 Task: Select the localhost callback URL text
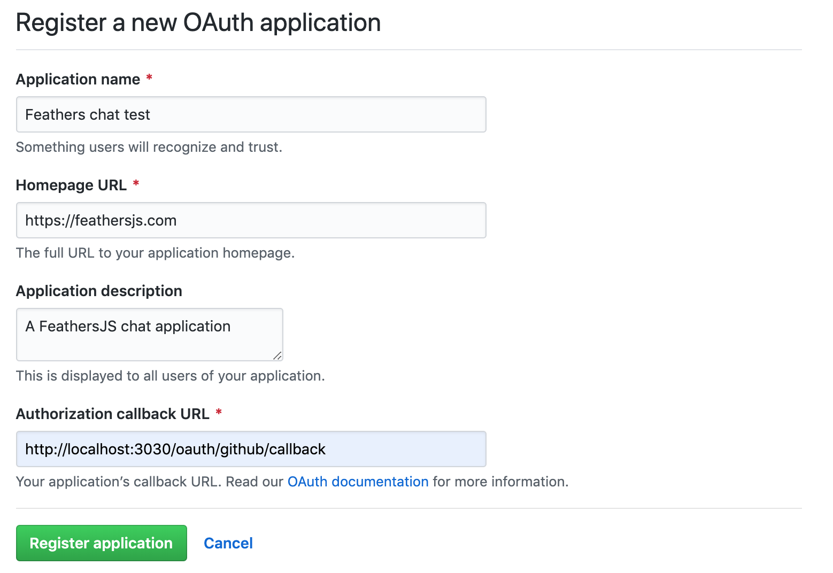[x=175, y=449]
